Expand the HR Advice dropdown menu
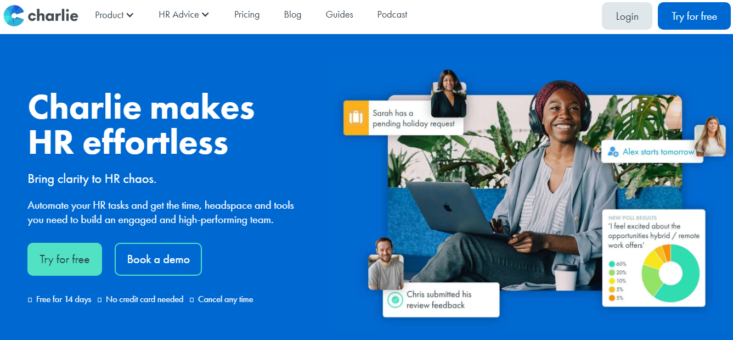 pyautogui.click(x=184, y=15)
